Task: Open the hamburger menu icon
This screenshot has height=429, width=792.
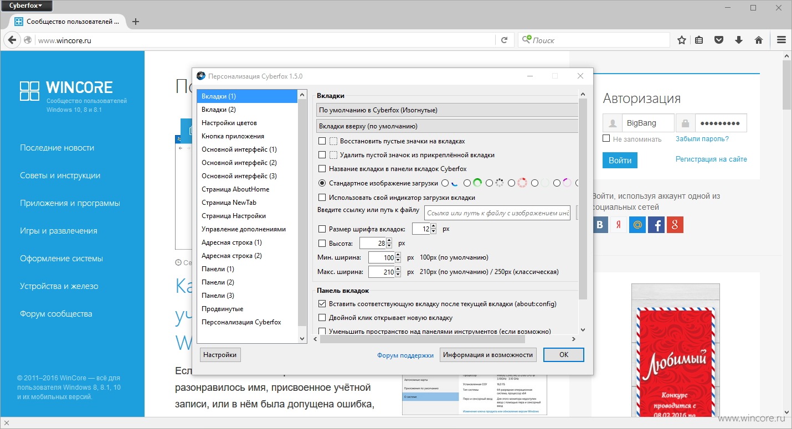Action: pos(781,40)
